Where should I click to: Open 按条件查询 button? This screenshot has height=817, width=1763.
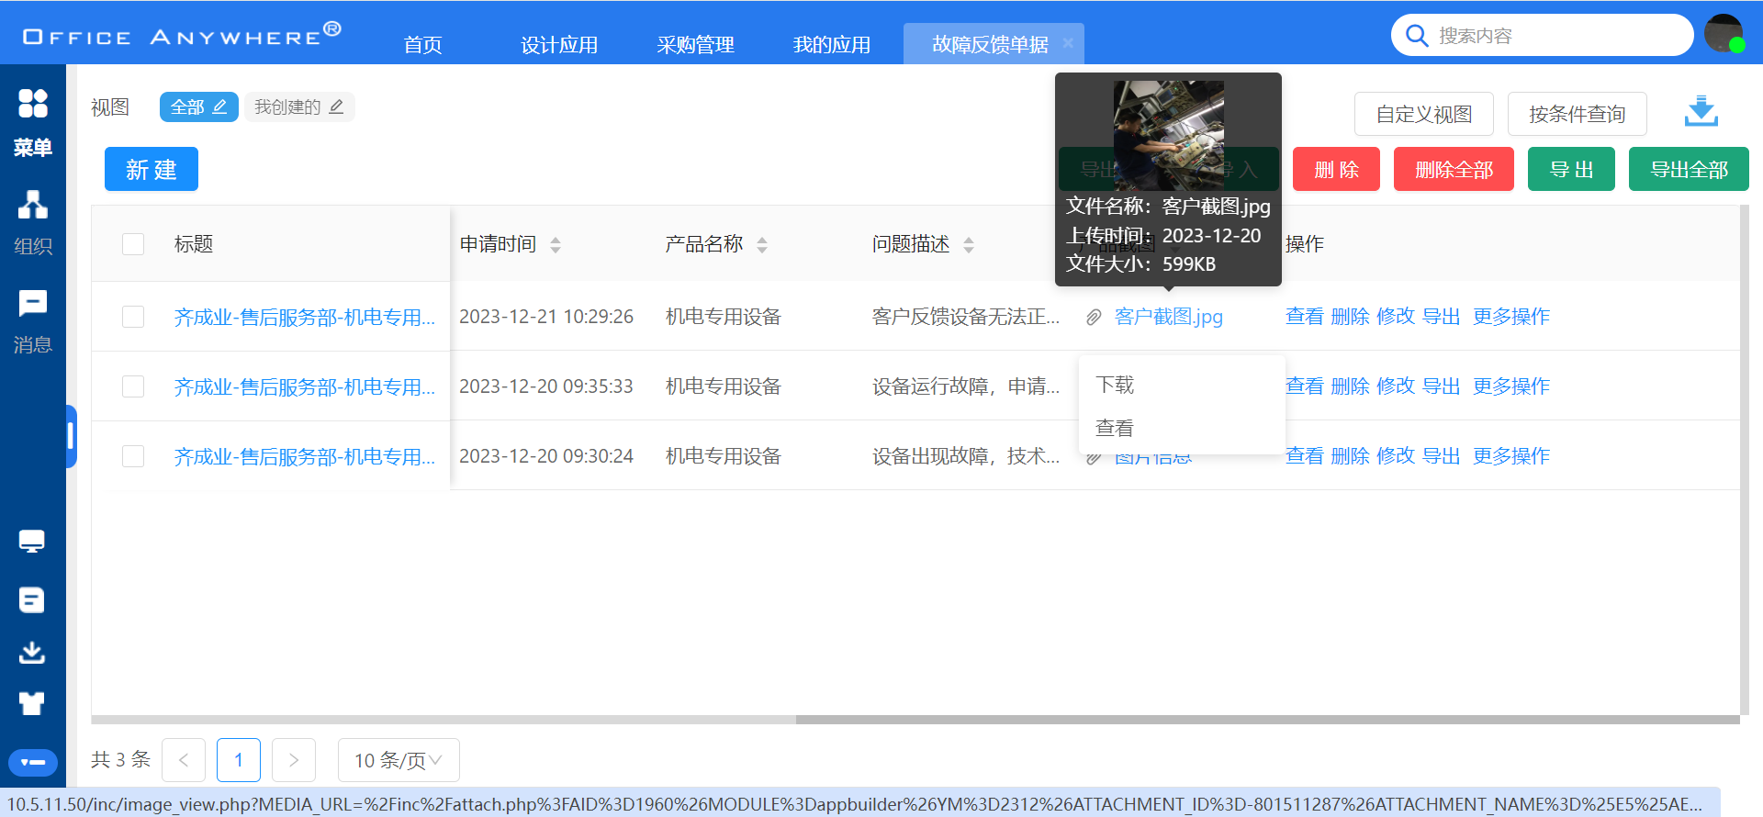pyautogui.click(x=1578, y=114)
